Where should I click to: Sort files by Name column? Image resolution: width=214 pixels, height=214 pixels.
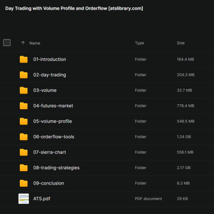(35, 43)
